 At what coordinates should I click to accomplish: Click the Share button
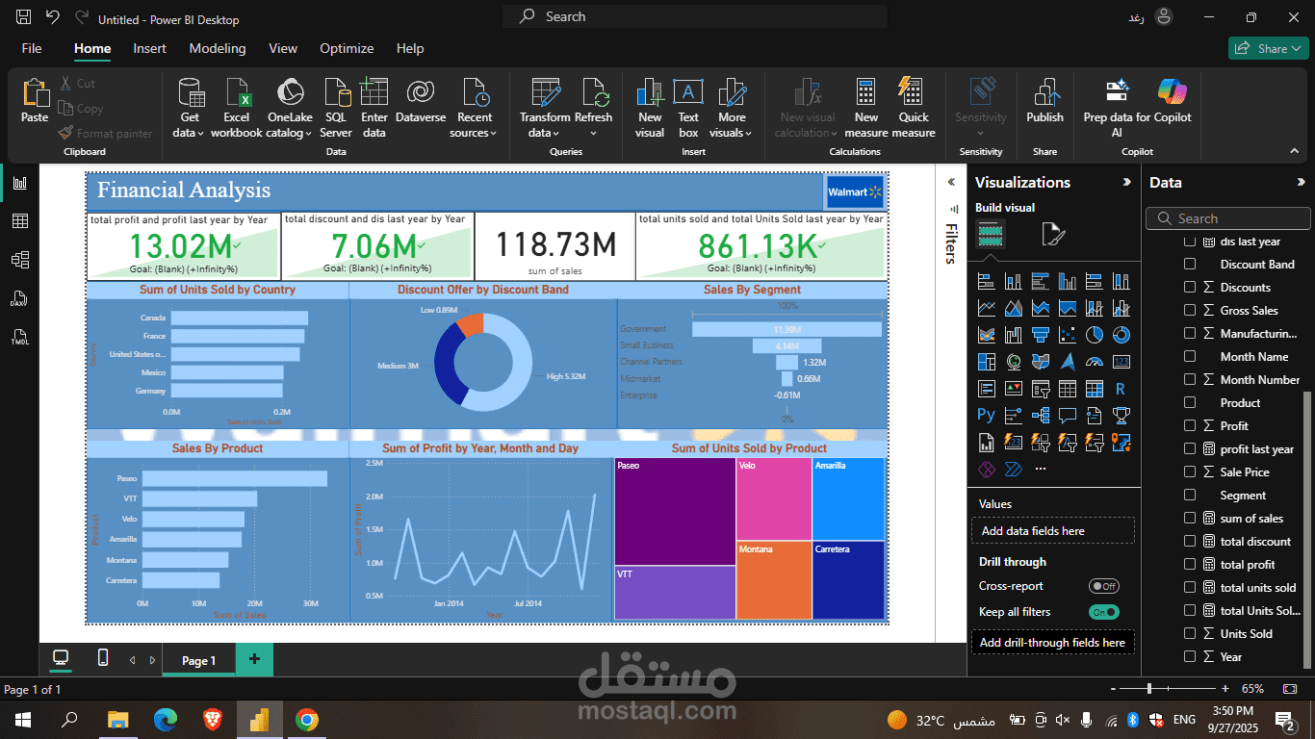[1268, 47]
